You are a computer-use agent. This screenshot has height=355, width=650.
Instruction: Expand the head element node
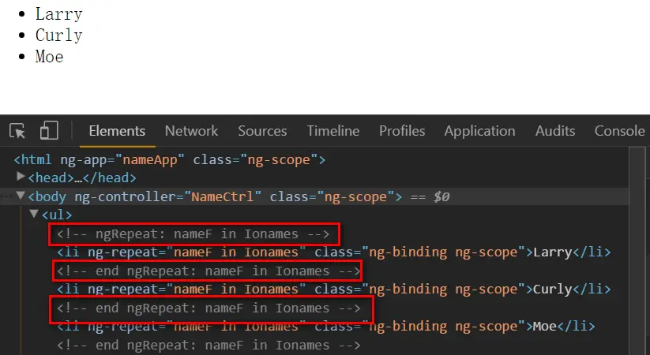point(20,177)
